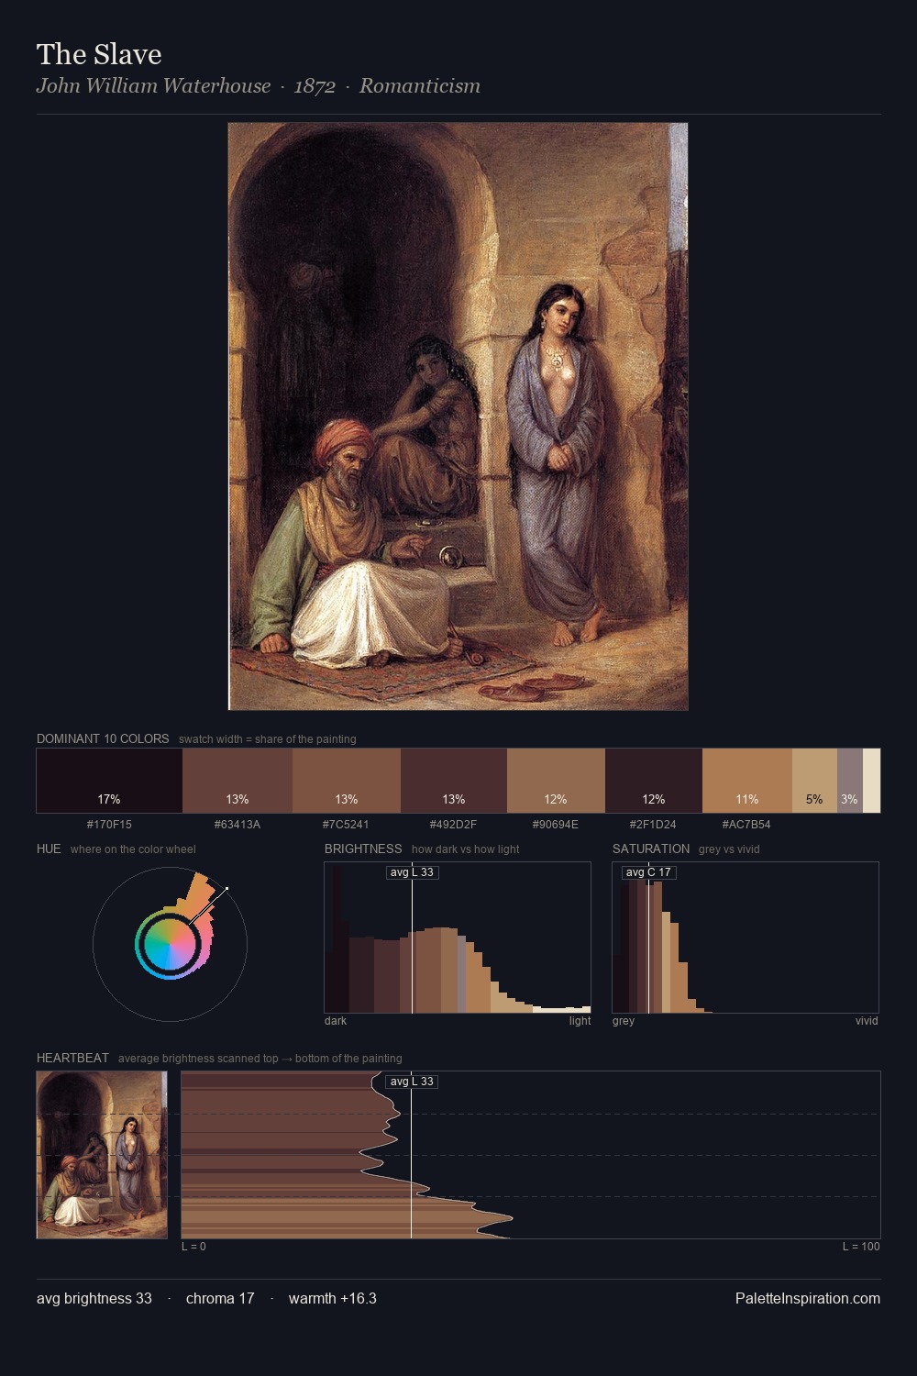
Task: Click the BRIGHTNESS section heading
Action: click(x=363, y=849)
